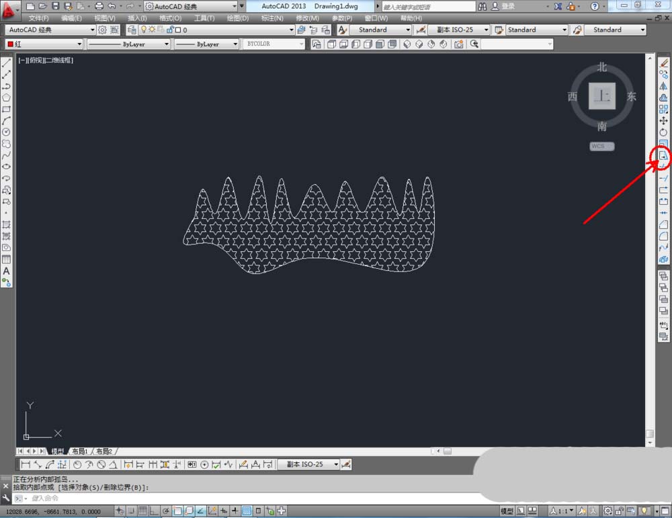Toggle Dynamic Input in status bar
The image size is (672, 518).
(x=223, y=511)
